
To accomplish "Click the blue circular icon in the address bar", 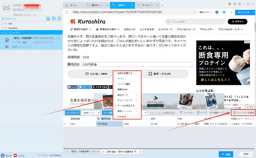I will 224,12.
